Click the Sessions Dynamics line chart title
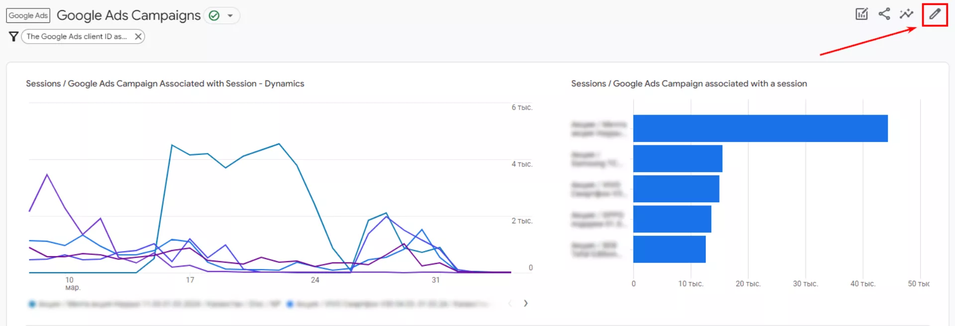955x326 pixels. 165,83
